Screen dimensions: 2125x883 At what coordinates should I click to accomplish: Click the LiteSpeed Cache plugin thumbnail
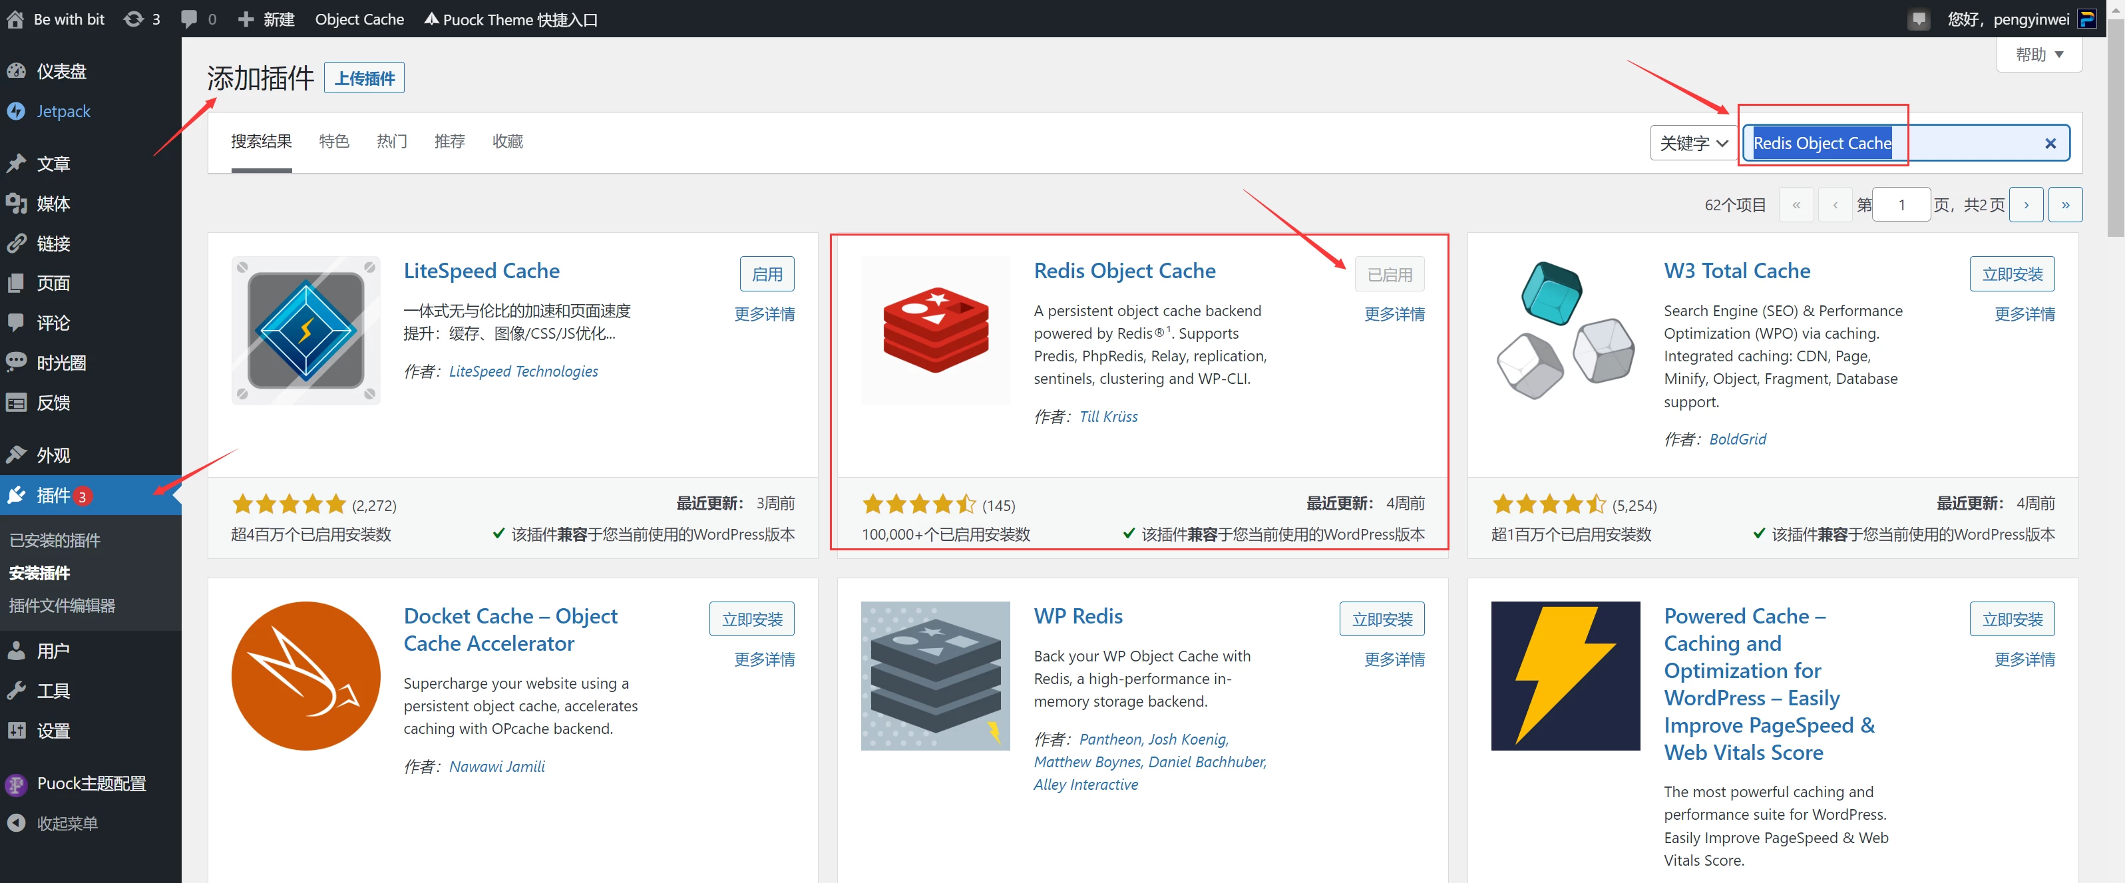(x=306, y=330)
